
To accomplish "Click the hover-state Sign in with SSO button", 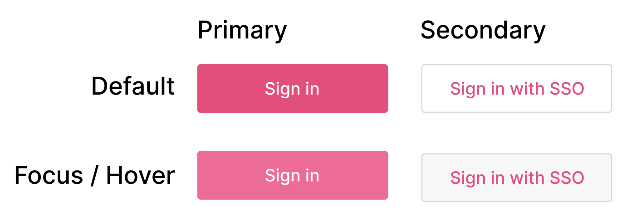I will (516, 177).
